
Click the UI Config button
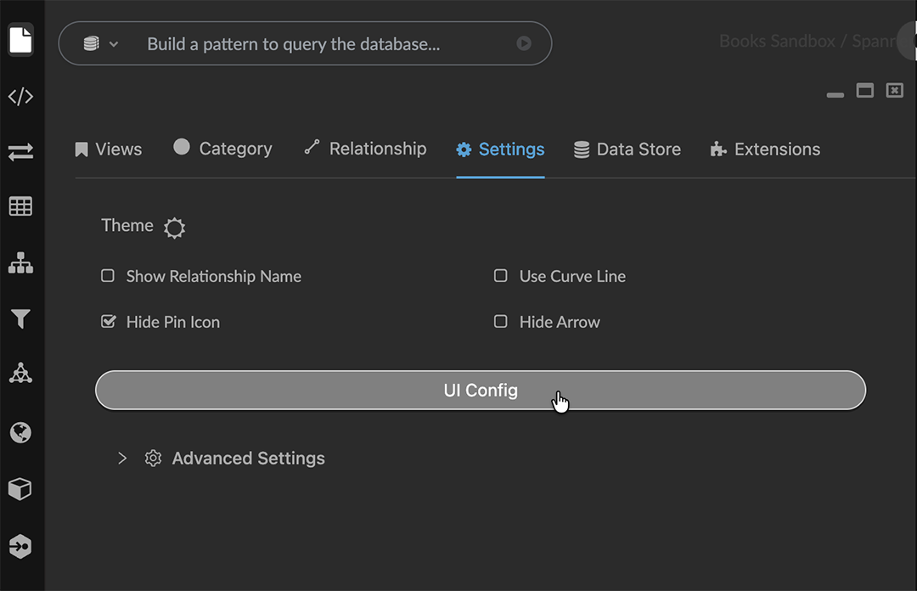point(481,391)
